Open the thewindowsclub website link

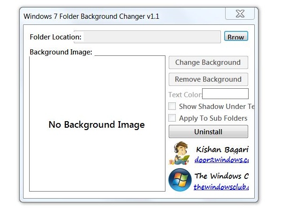coord(221,187)
